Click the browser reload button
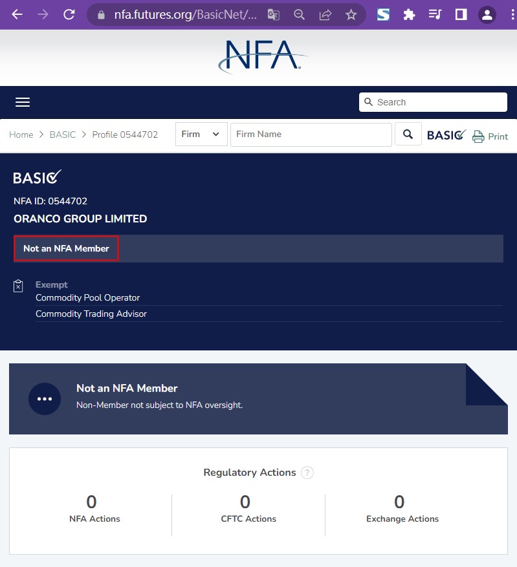 pyautogui.click(x=69, y=14)
